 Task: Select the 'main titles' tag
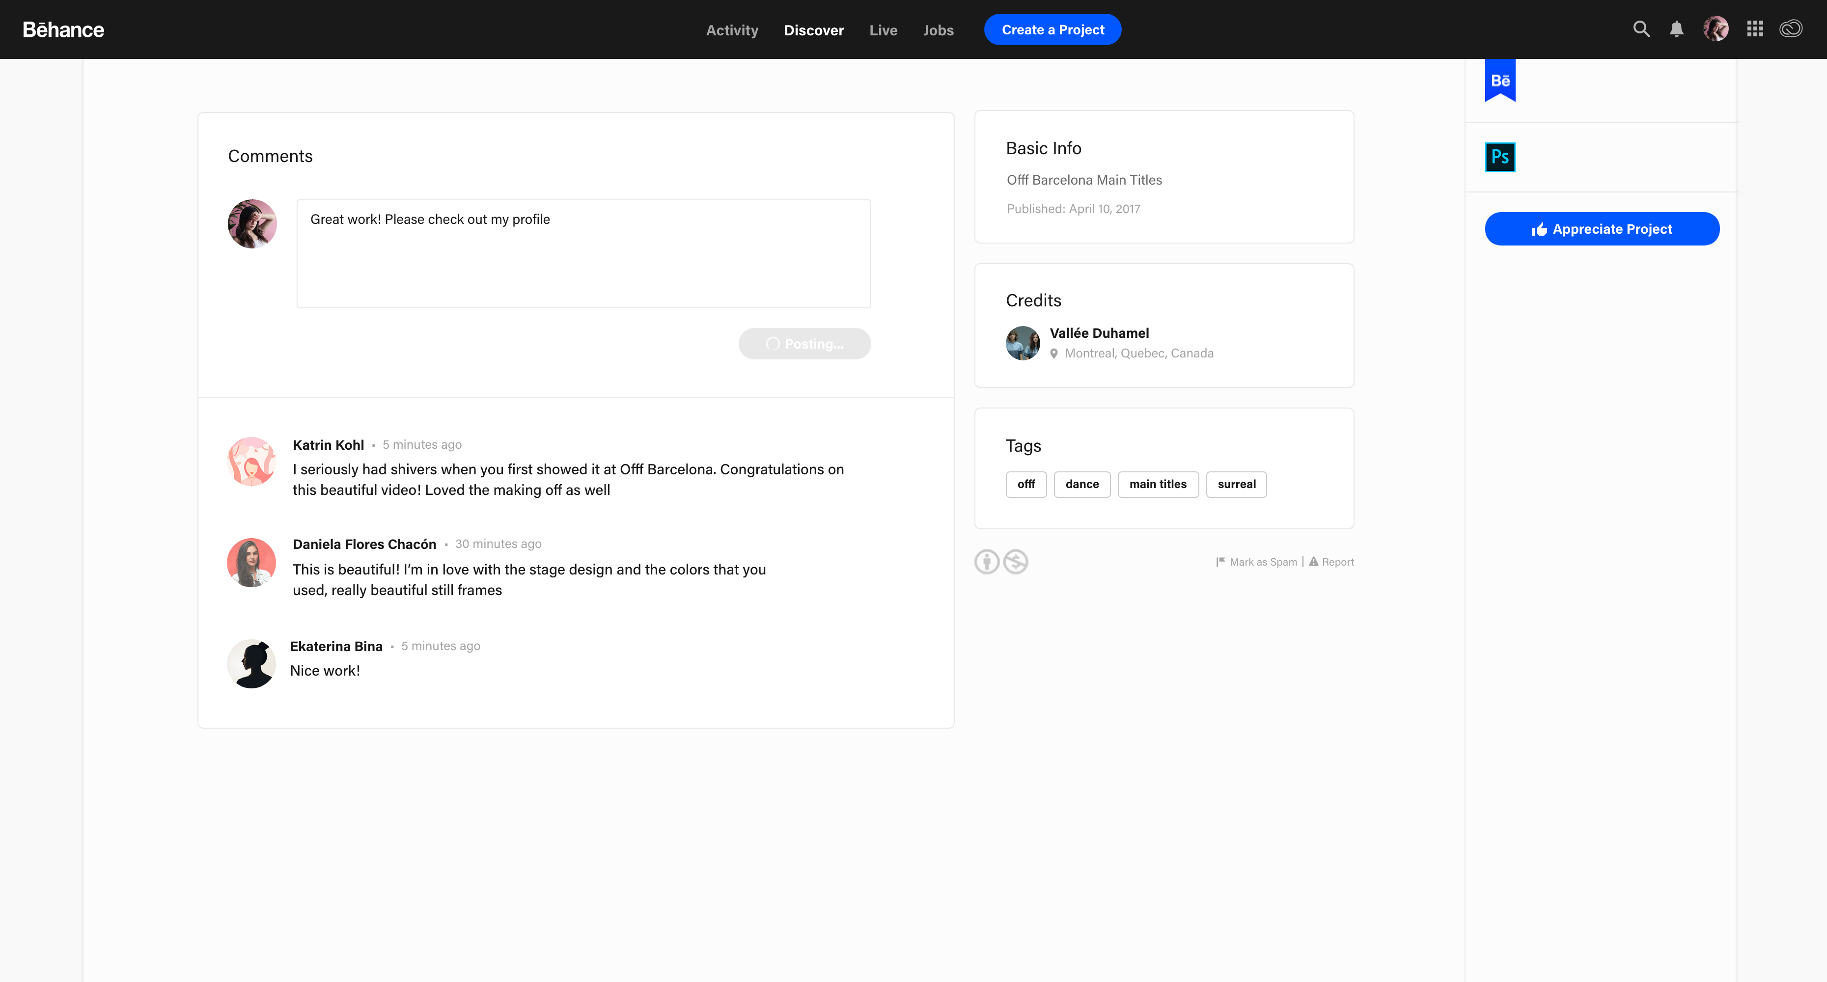(x=1158, y=484)
